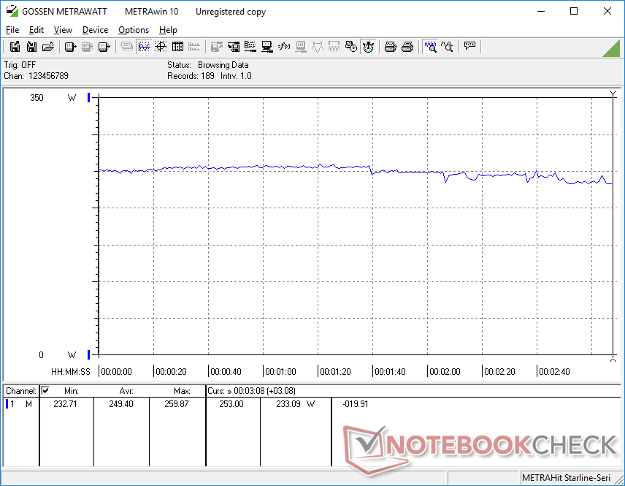This screenshot has width=625, height=486.
Task: Open the File menu
Action: coord(12,30)
